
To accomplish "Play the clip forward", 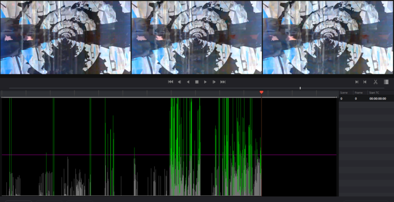I will [205, 82].
